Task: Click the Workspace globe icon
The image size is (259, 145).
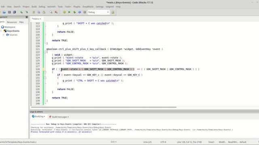Action: [x=2, y=27]
